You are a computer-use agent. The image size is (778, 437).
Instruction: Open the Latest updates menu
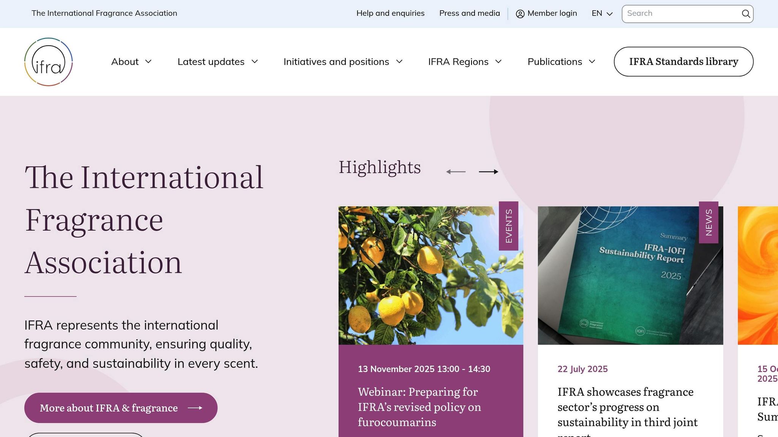pos(217,61)
